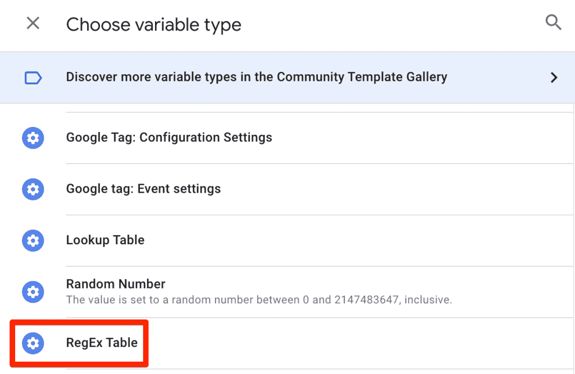Click the Choose variable type title bar
The image size is (575, 374).
point(153,25)
